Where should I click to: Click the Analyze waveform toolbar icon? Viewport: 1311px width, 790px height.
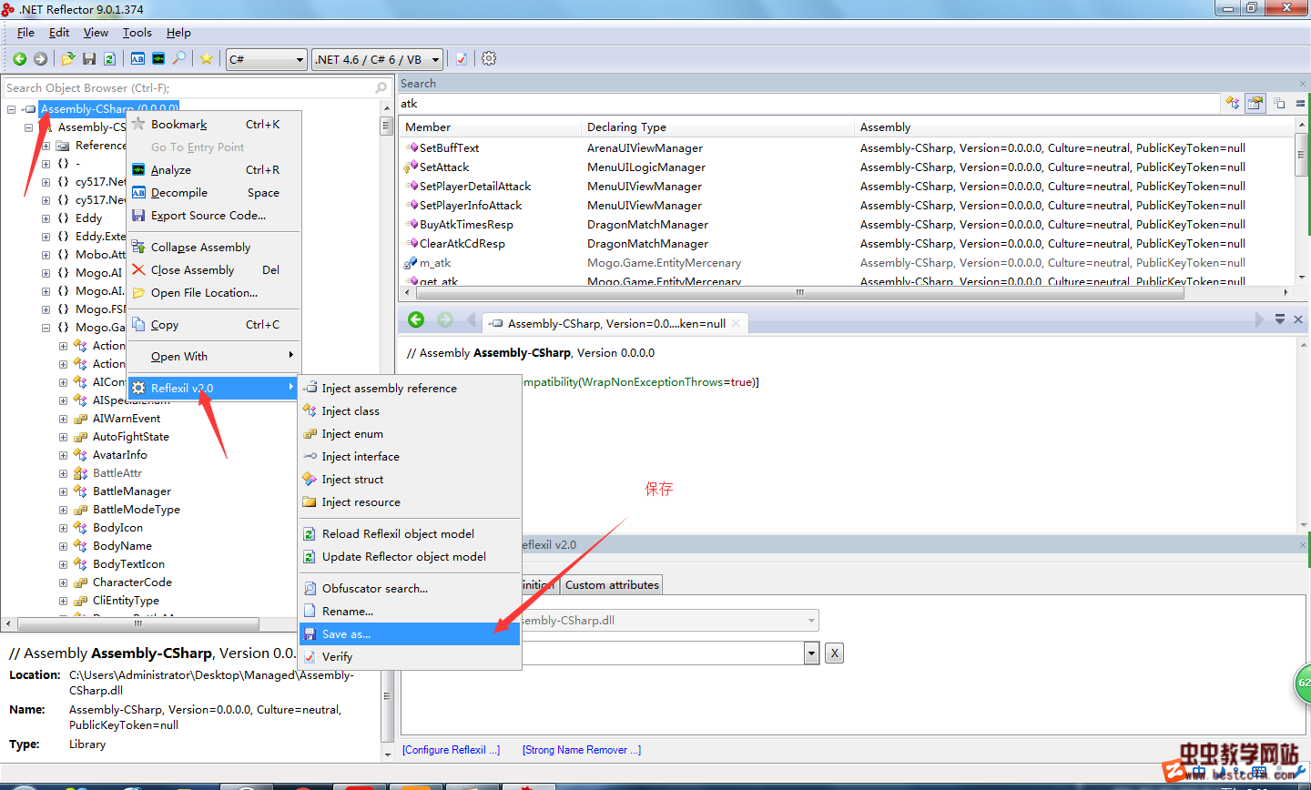[158, 59]
